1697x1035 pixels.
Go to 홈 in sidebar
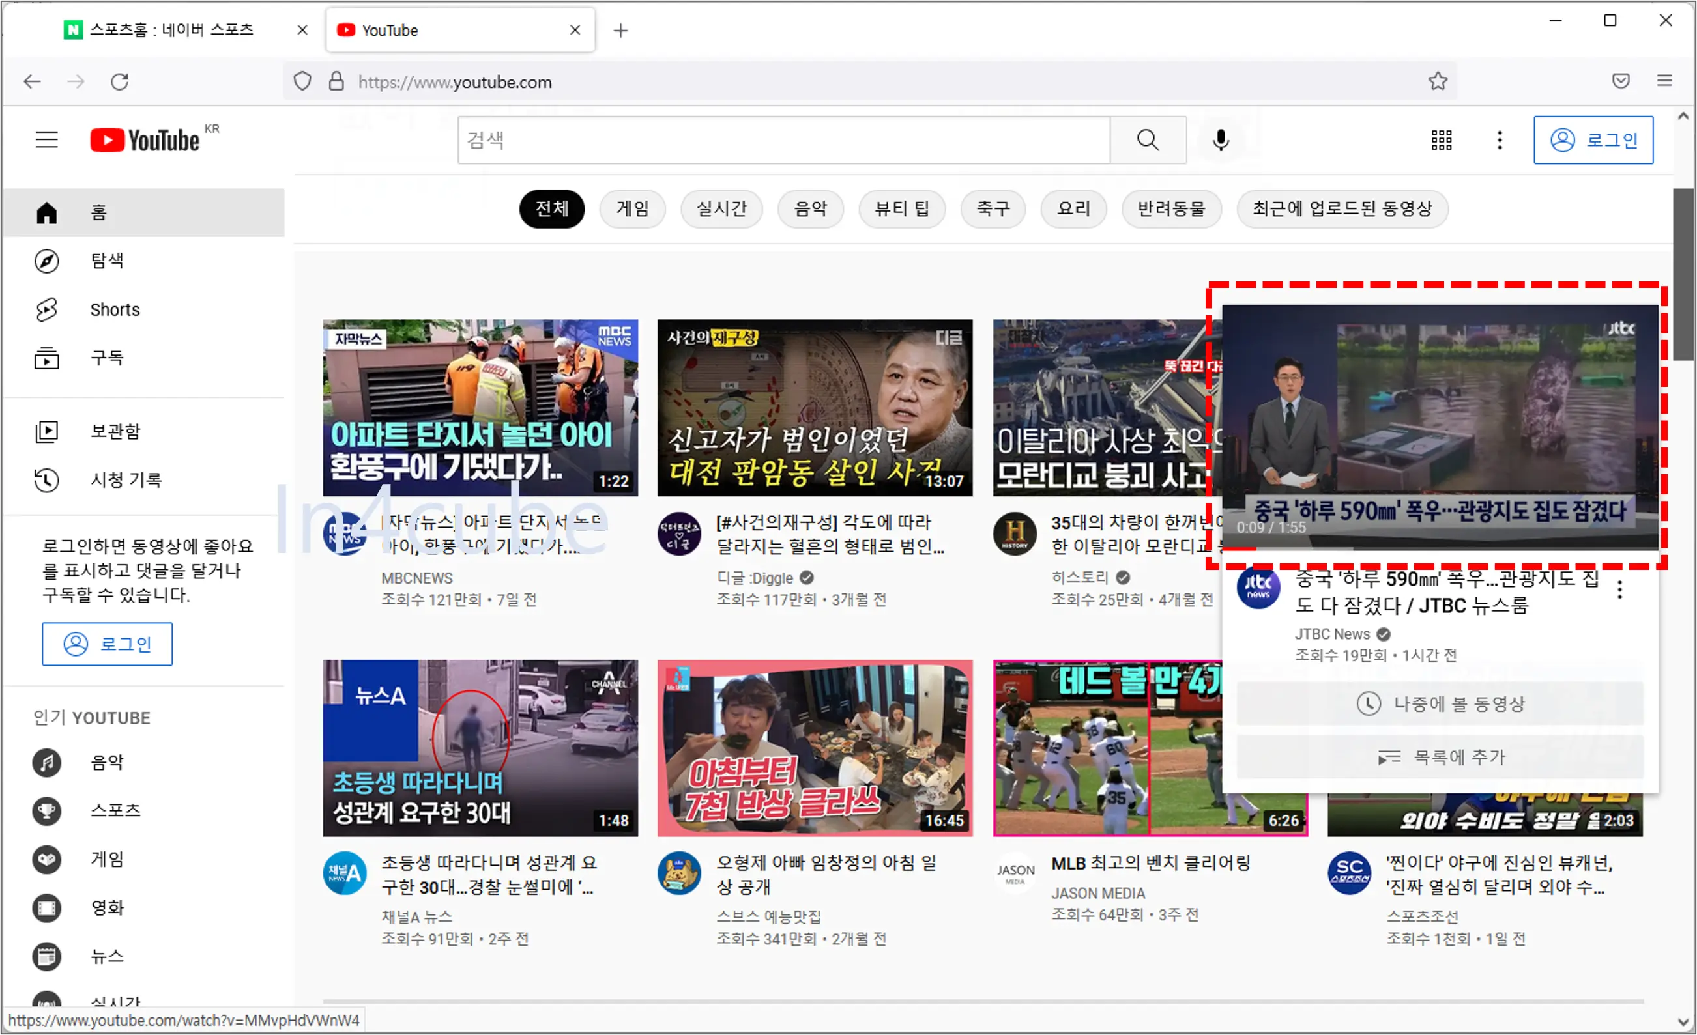point(143,212)
